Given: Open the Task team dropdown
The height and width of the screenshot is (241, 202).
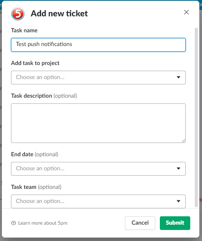Looking at the screenshot, I should click(x=98, y=201).
